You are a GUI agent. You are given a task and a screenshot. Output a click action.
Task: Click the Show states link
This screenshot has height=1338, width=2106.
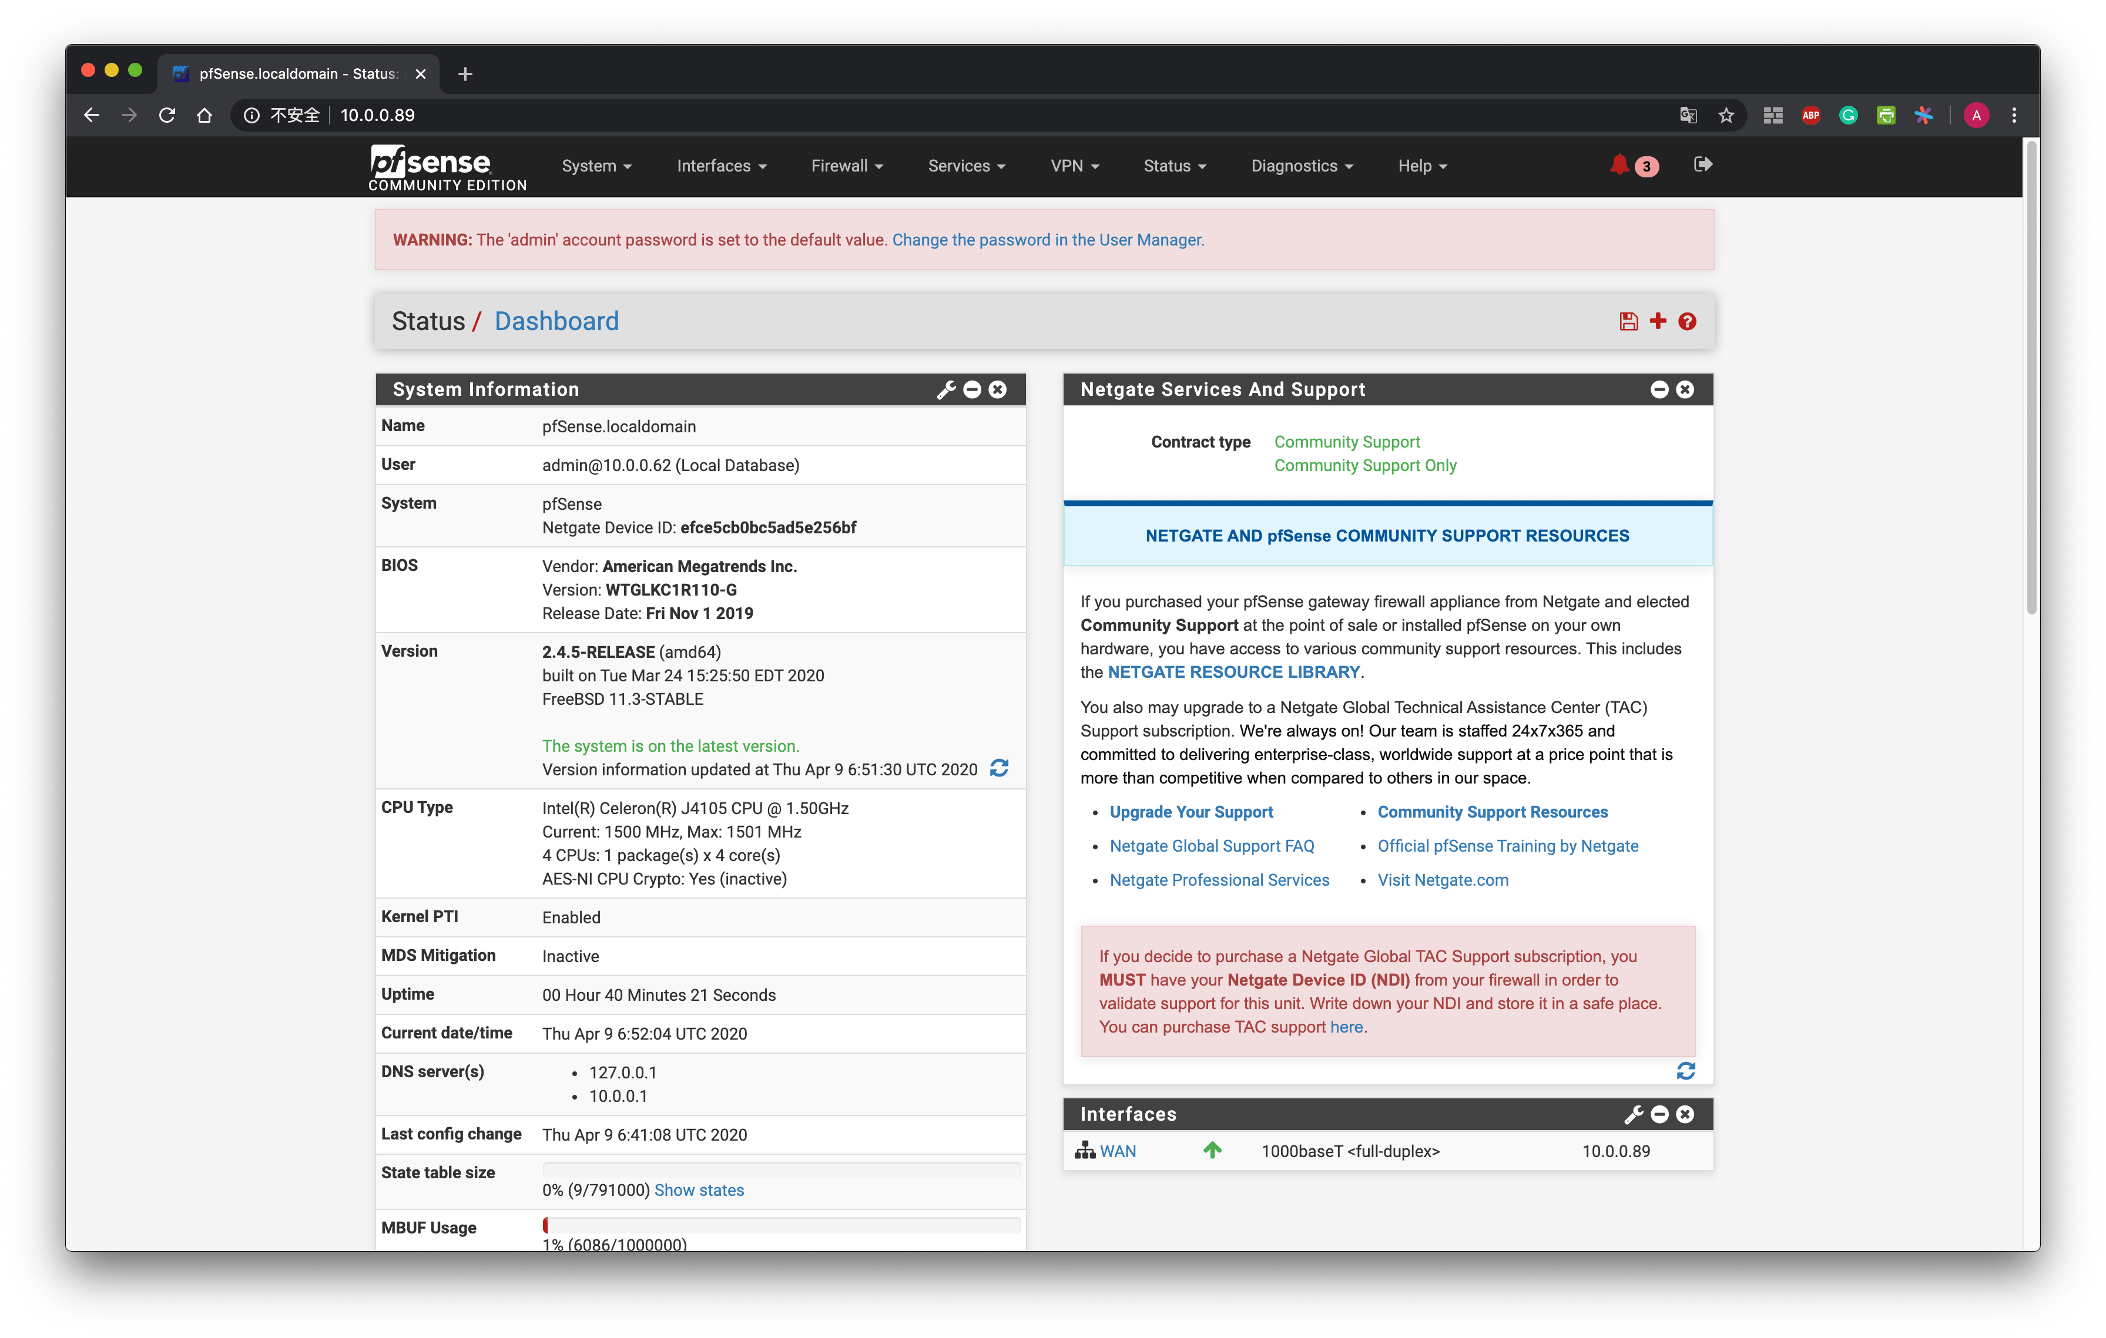pos(699,1189)
